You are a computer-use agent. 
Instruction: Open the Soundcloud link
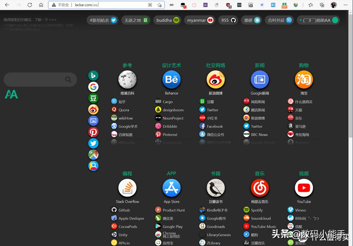click(257, 218)
